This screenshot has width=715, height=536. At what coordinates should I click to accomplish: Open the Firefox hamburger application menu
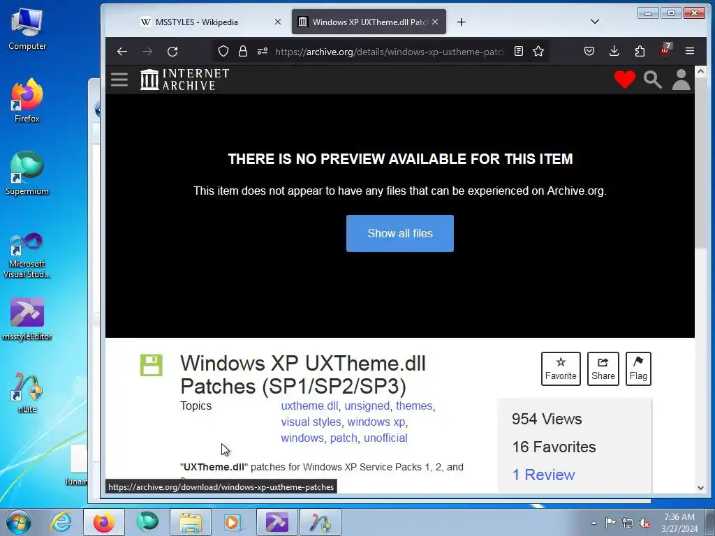point(690,51)
